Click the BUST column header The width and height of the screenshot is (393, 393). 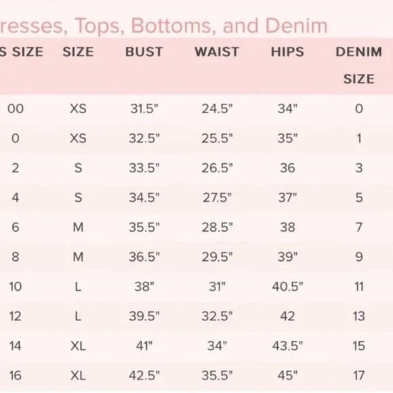click(x=144, y=52)
